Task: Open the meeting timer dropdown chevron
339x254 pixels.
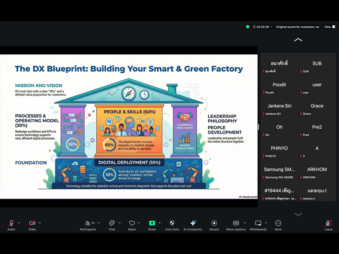Action: [x=271, y=27]
